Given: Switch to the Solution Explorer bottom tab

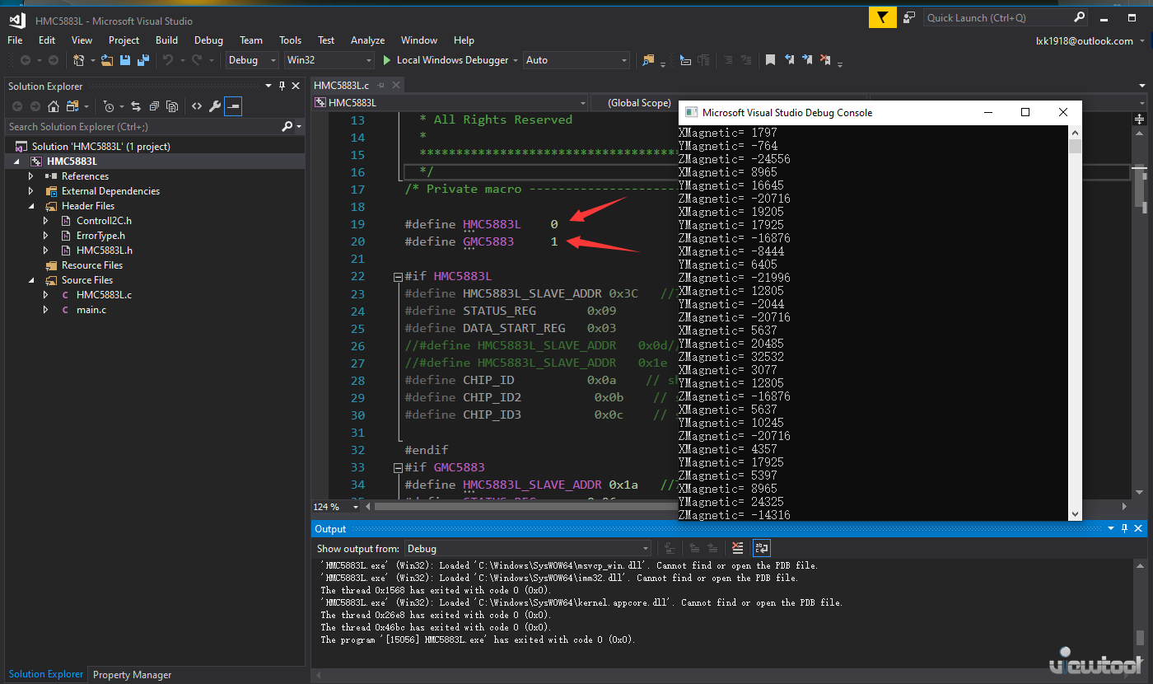Looking at the screenshot, I should (46, 674).
